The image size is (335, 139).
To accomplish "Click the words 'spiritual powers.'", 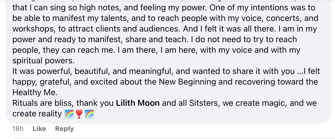I will 43,61.
